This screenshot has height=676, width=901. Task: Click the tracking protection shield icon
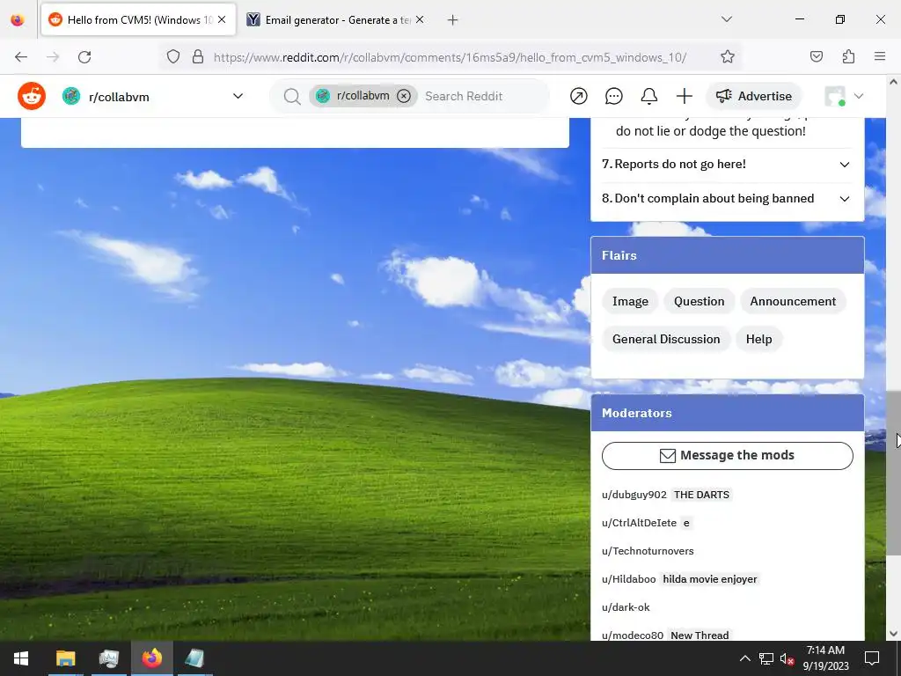click(173, 57)
